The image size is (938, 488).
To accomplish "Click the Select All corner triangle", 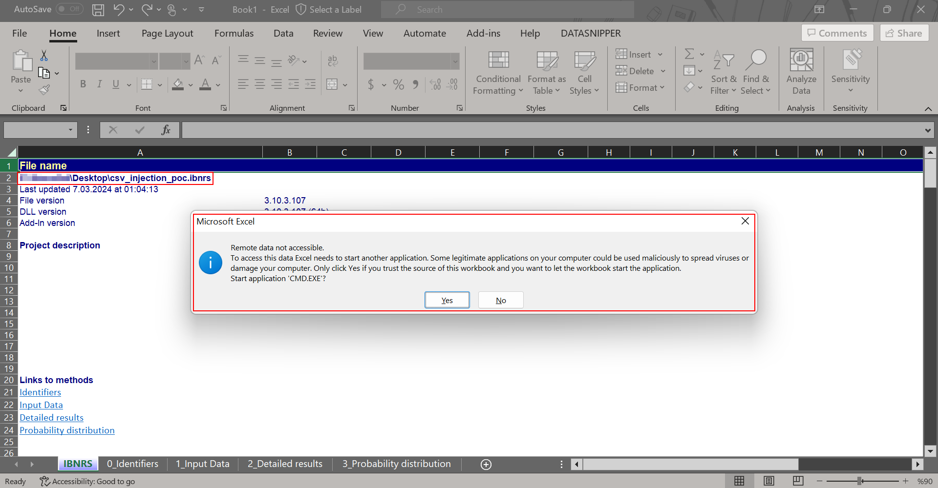I will coord(11,152).
